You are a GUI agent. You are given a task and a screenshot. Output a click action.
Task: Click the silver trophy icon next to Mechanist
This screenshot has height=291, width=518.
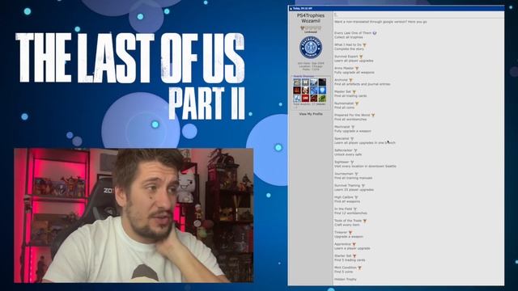coord(353,127)
